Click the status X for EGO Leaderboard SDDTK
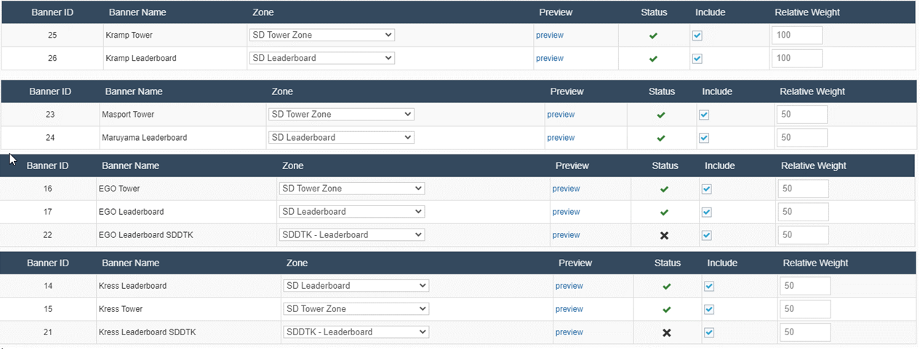This screenshot has width=920, height=349. pos(664,235)
